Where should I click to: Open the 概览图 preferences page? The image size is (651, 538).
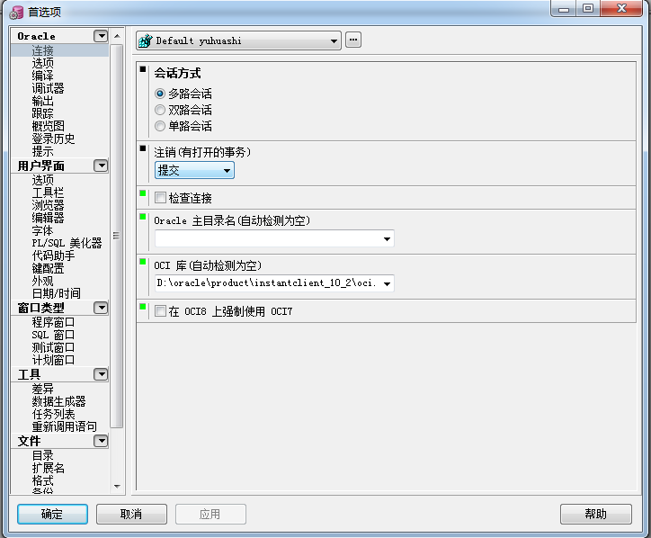(49, 126)
